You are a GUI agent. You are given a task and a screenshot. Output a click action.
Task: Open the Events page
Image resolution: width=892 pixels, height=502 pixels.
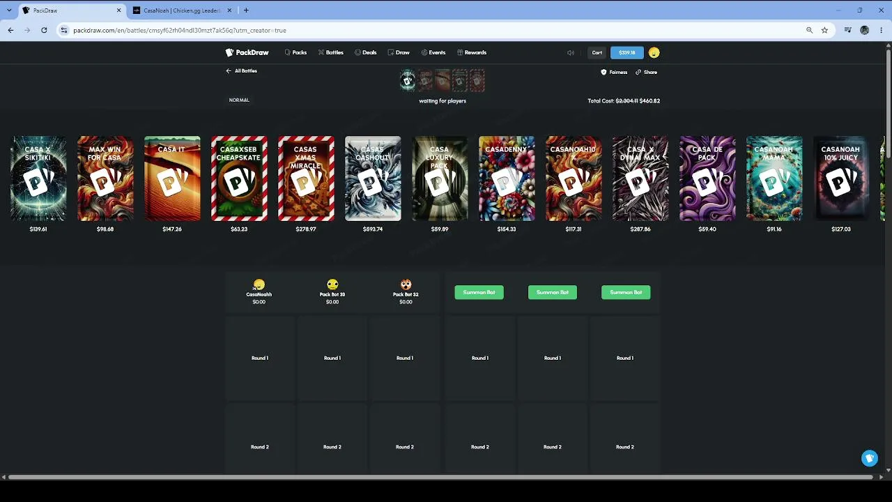433,52
